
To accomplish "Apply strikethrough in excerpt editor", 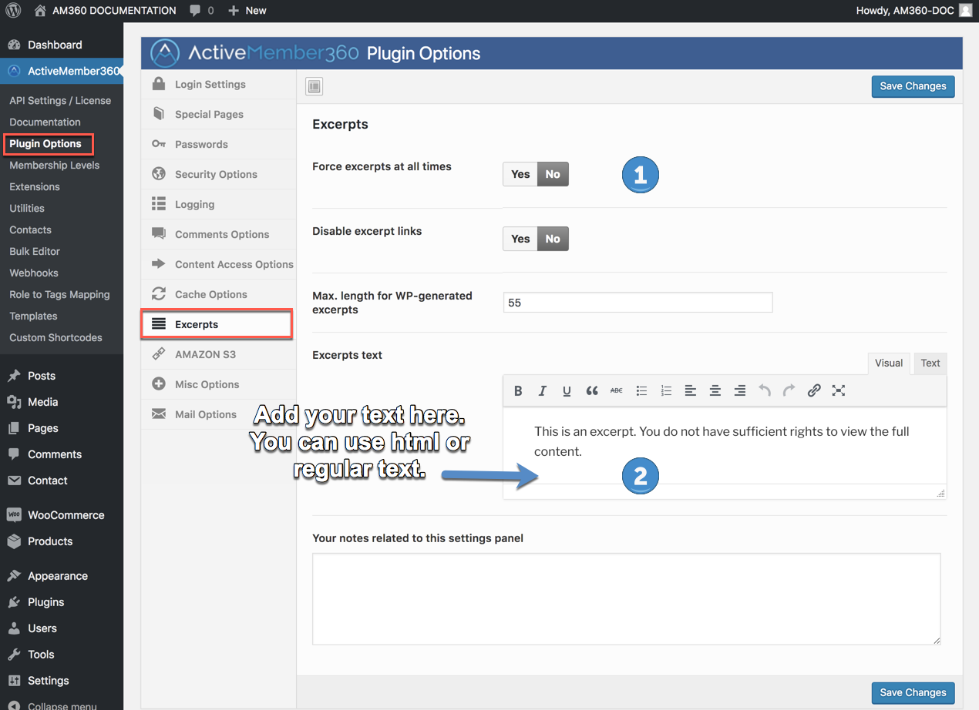I will pyautogui.click(x=617, y=391).
